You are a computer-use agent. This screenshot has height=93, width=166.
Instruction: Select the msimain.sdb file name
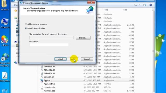50,91
